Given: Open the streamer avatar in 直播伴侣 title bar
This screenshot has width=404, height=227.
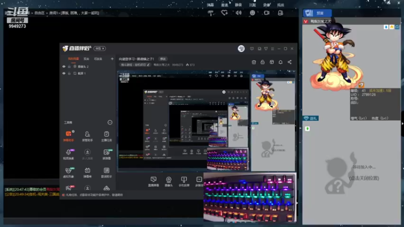Looking at the screenshot, I should pos(241,48).
